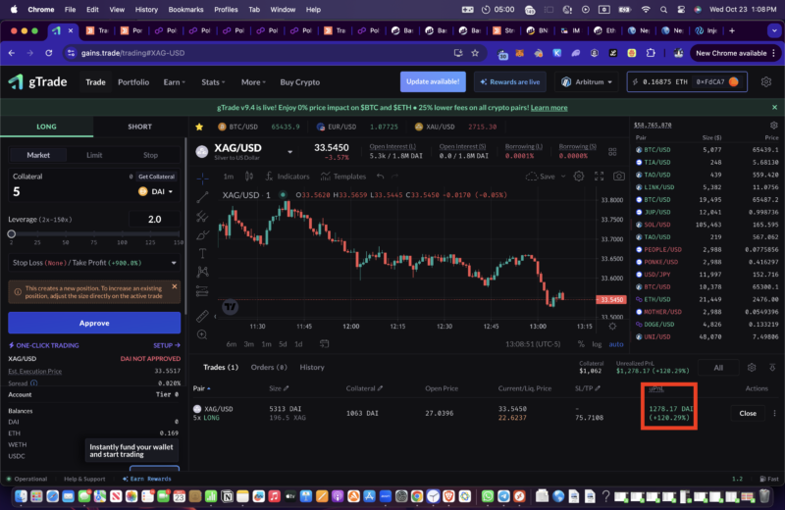The height and width of the screenshot is (510, 785).
Task: Open the Chrome Bookmarks menu
Action: tap(185, 10)
